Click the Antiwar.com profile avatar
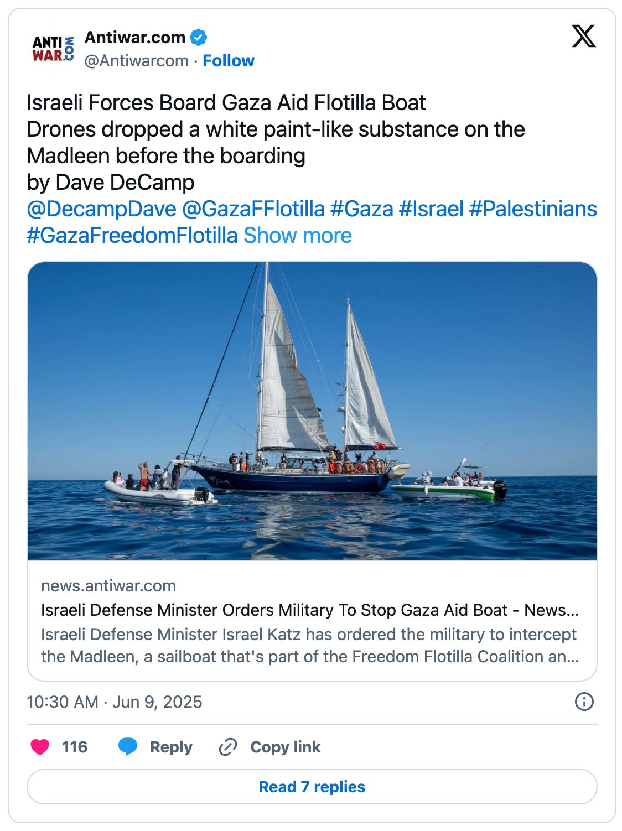 [53, 48]
